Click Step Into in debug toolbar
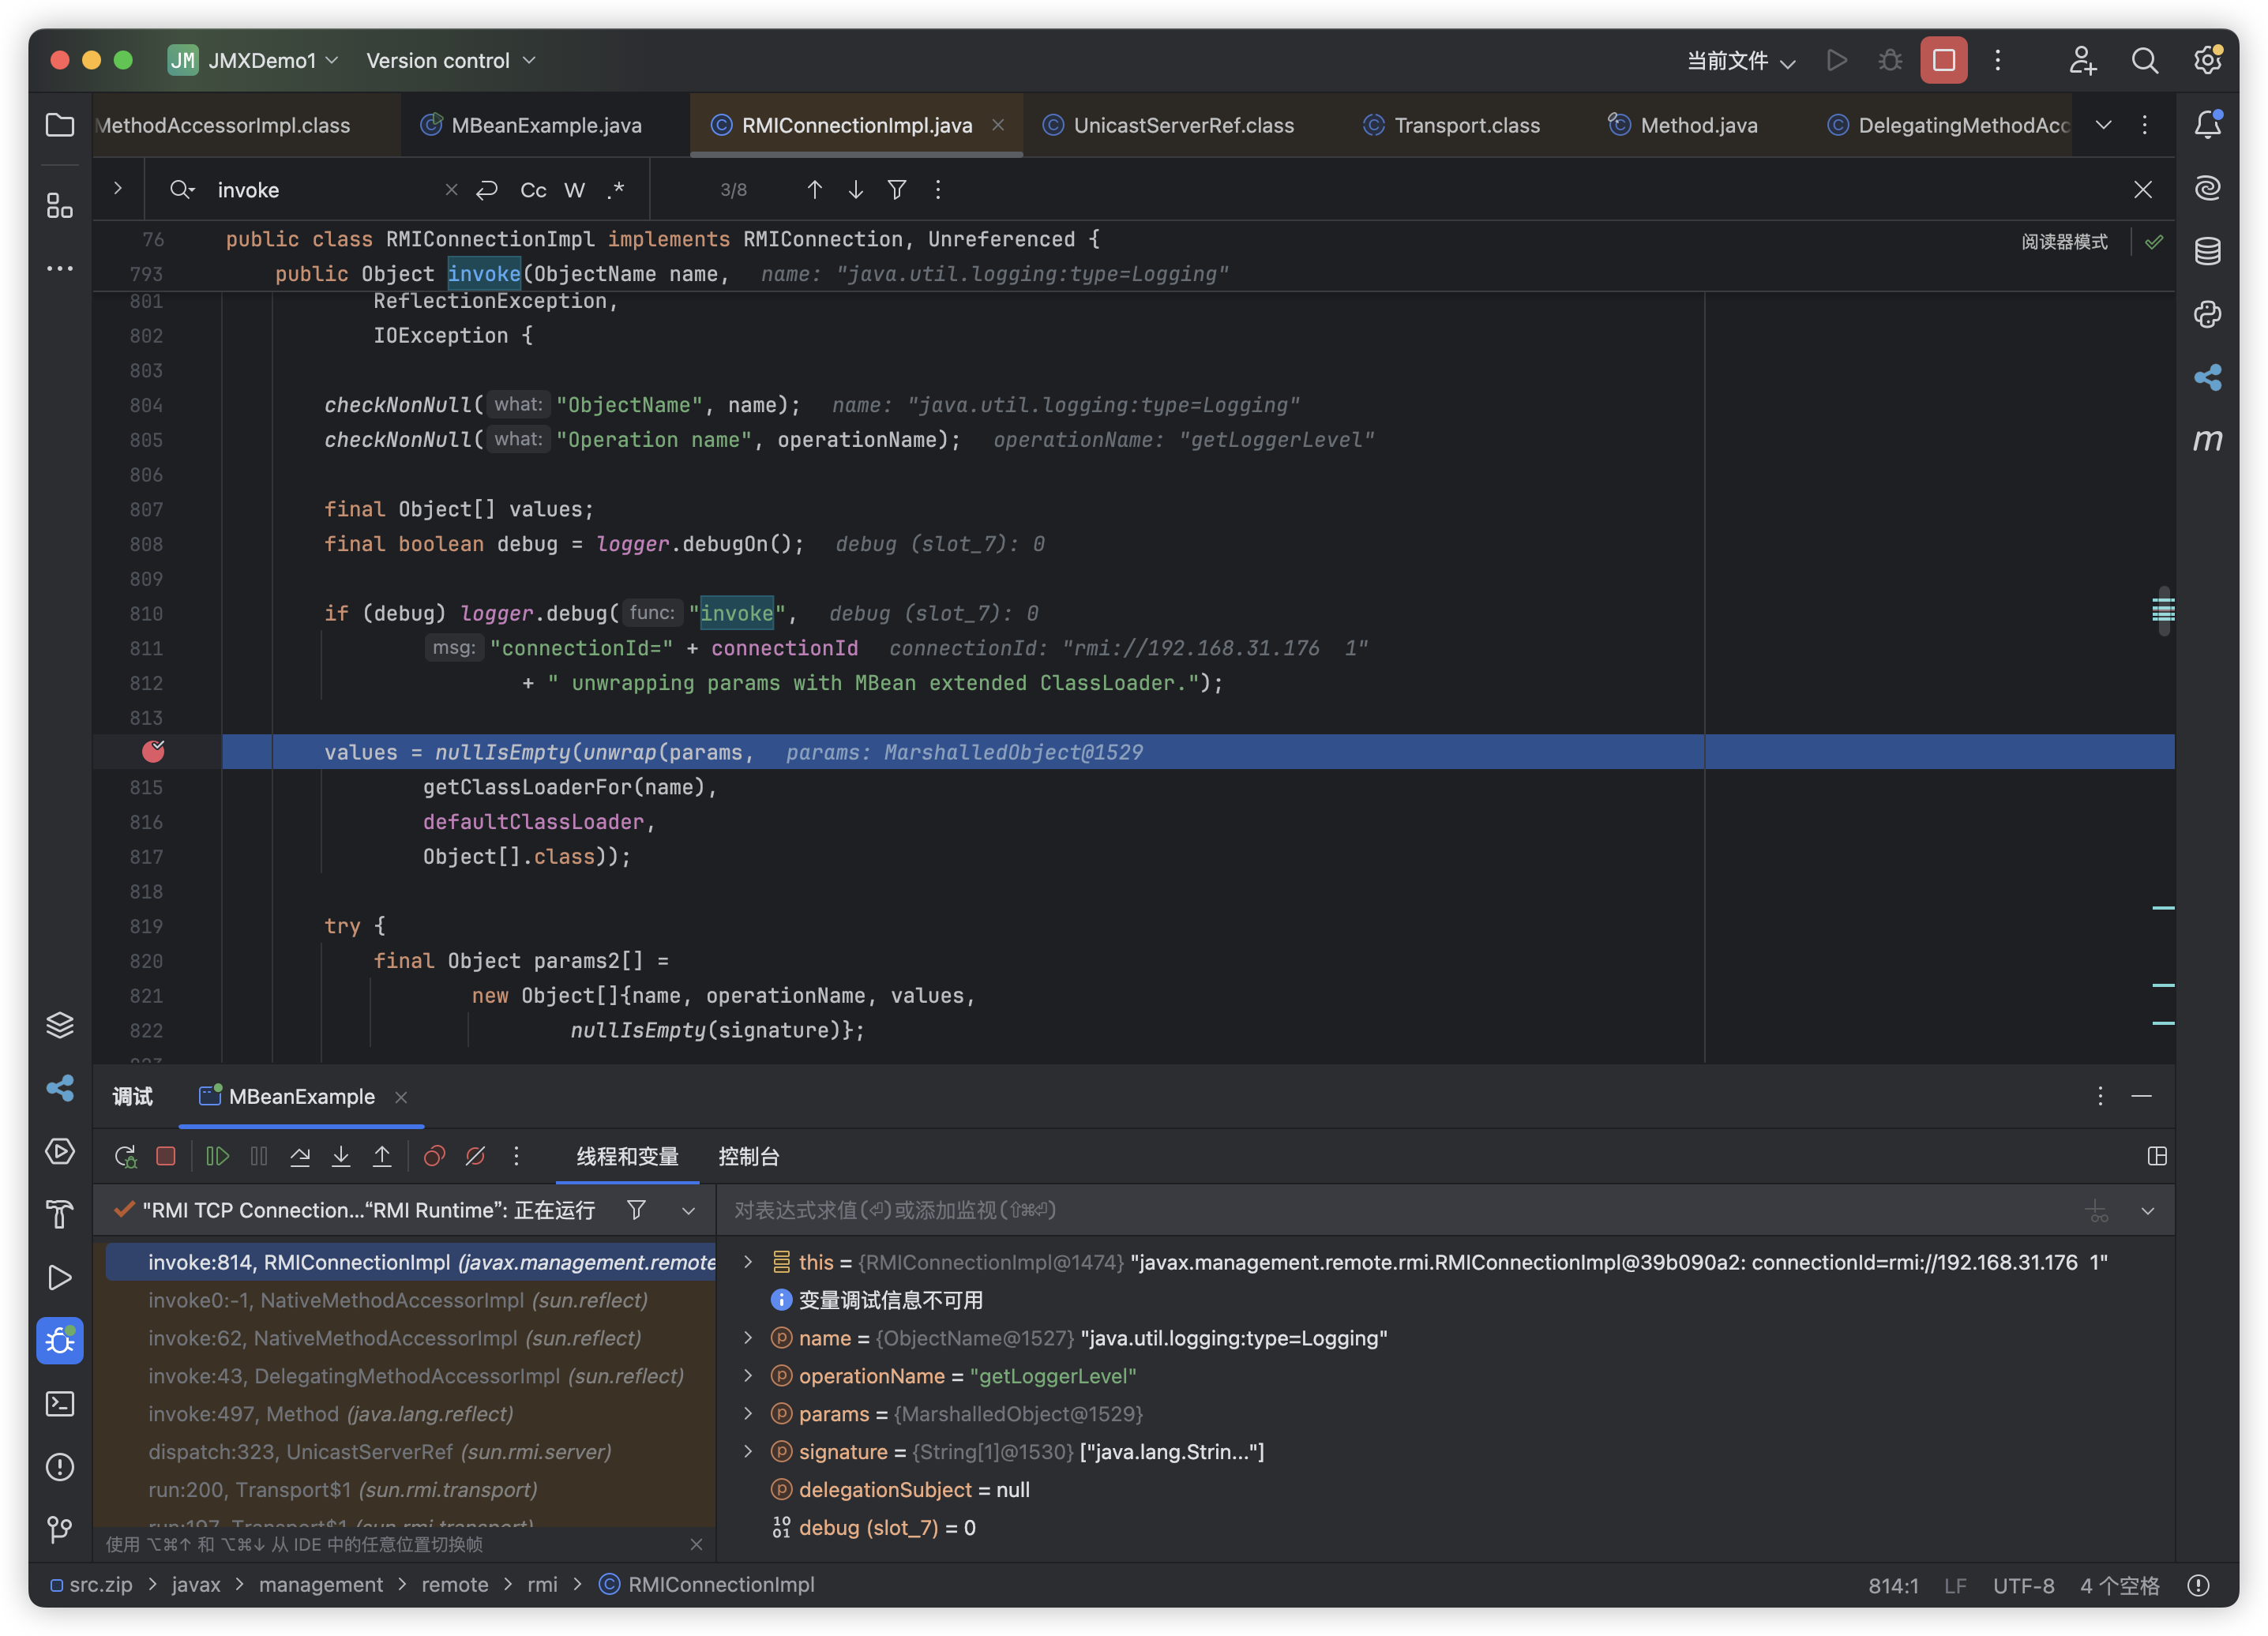Image resolution: width=2268 pixels, height=1636 pixels. (341, 1156)
